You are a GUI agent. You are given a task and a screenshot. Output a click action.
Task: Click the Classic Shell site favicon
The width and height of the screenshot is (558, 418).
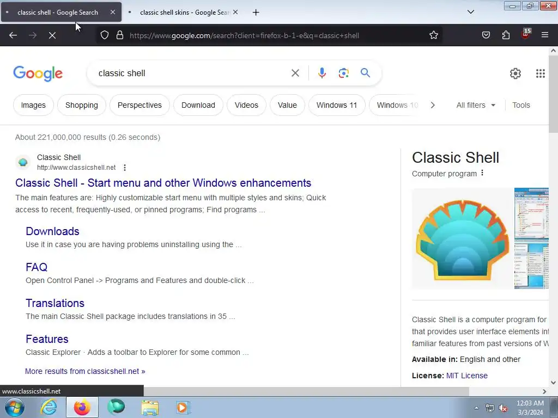coord(23,162)
